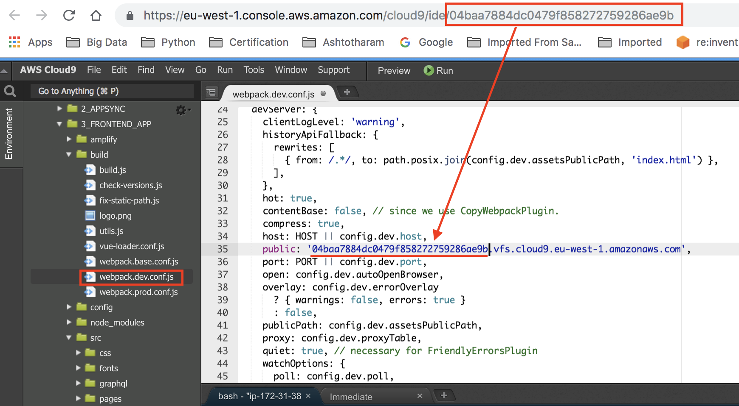Image resolution: width=739 pixels, height=406 pixels.
Task: Open the re:invent bookmark
Action: tap(707, 42)
